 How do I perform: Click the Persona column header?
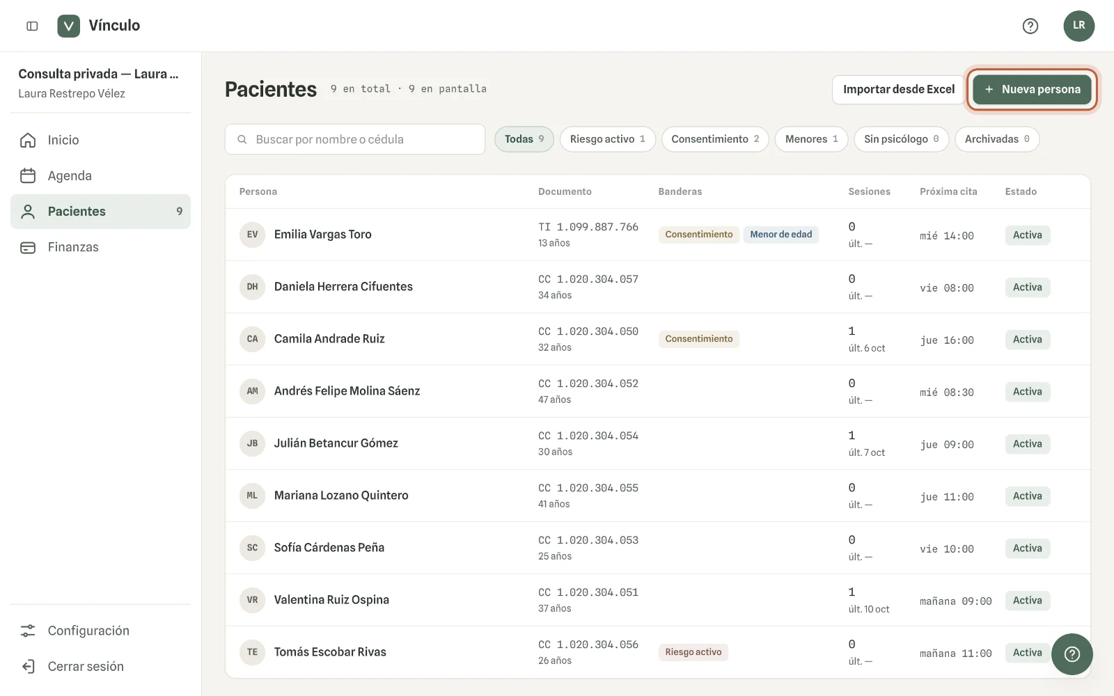(x=258, y=191)
